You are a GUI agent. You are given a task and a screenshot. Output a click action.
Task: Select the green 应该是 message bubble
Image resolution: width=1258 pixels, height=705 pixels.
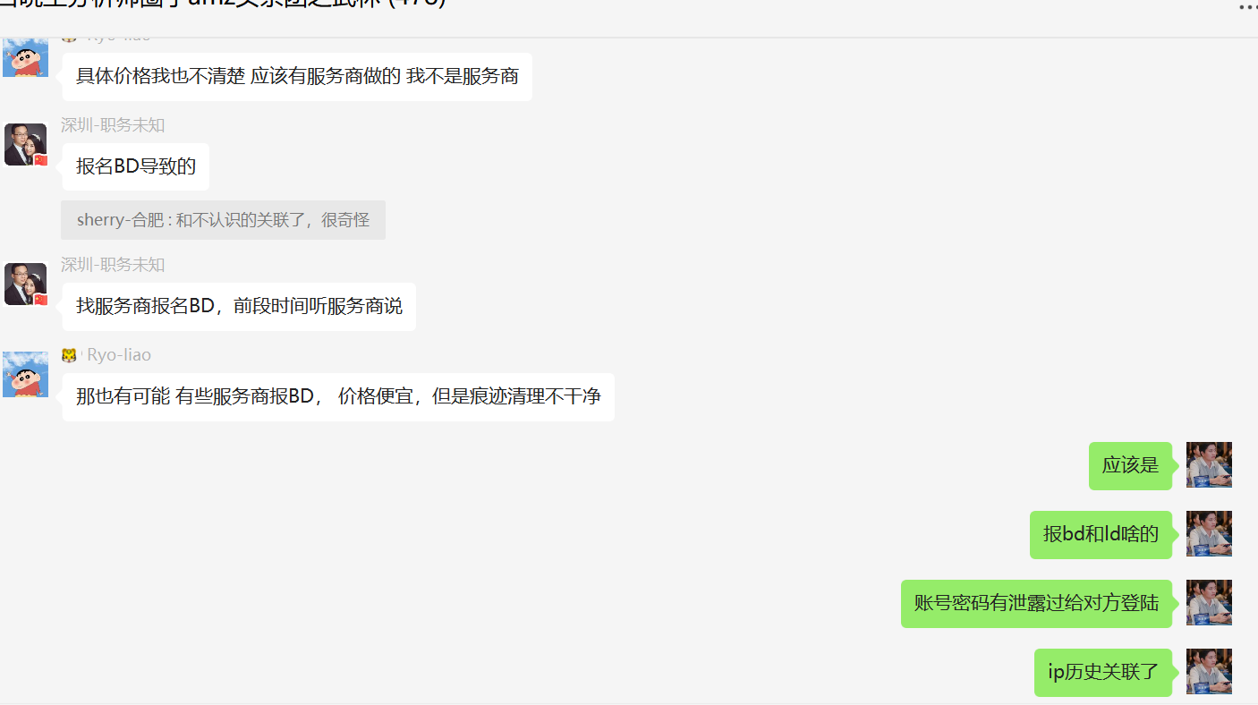tap(1130, 465)
